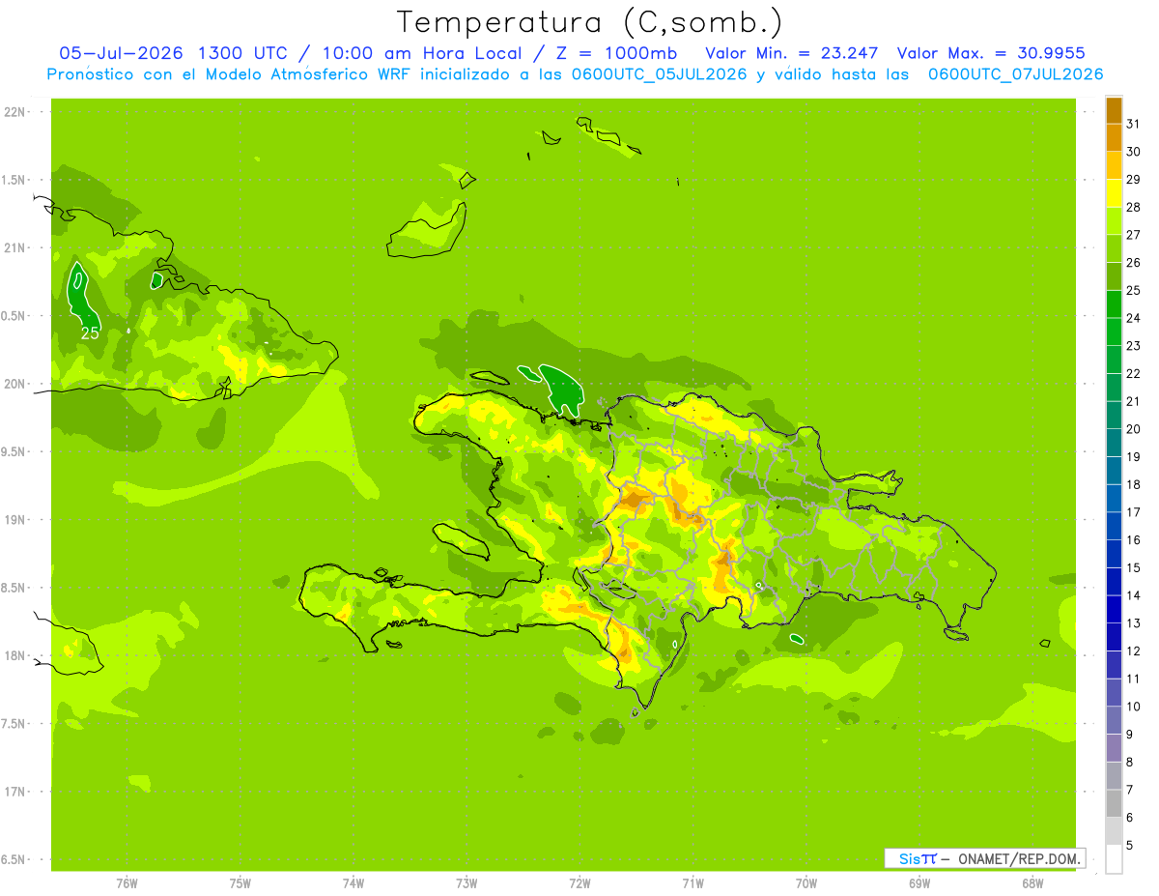This screenshot has height=896, width=1159.
Task: Click the 70W longitude label
Action: (x=806, y=883)
